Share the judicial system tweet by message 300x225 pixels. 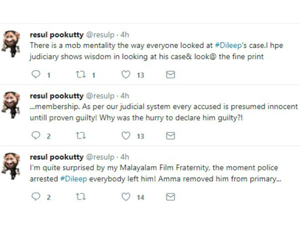tap(170, 135)
